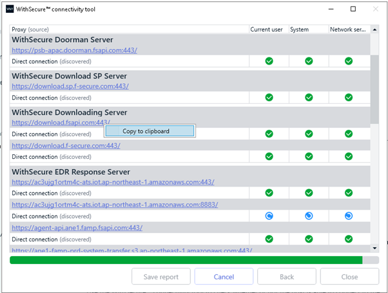The height and width of the screenshot is (293, 388).
Task: Open the amazonaws.com:443 EDR Response link
Action: [x=113, y=182]
